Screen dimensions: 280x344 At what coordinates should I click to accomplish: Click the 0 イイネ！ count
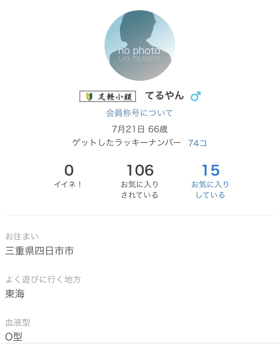tap(69, 171)
